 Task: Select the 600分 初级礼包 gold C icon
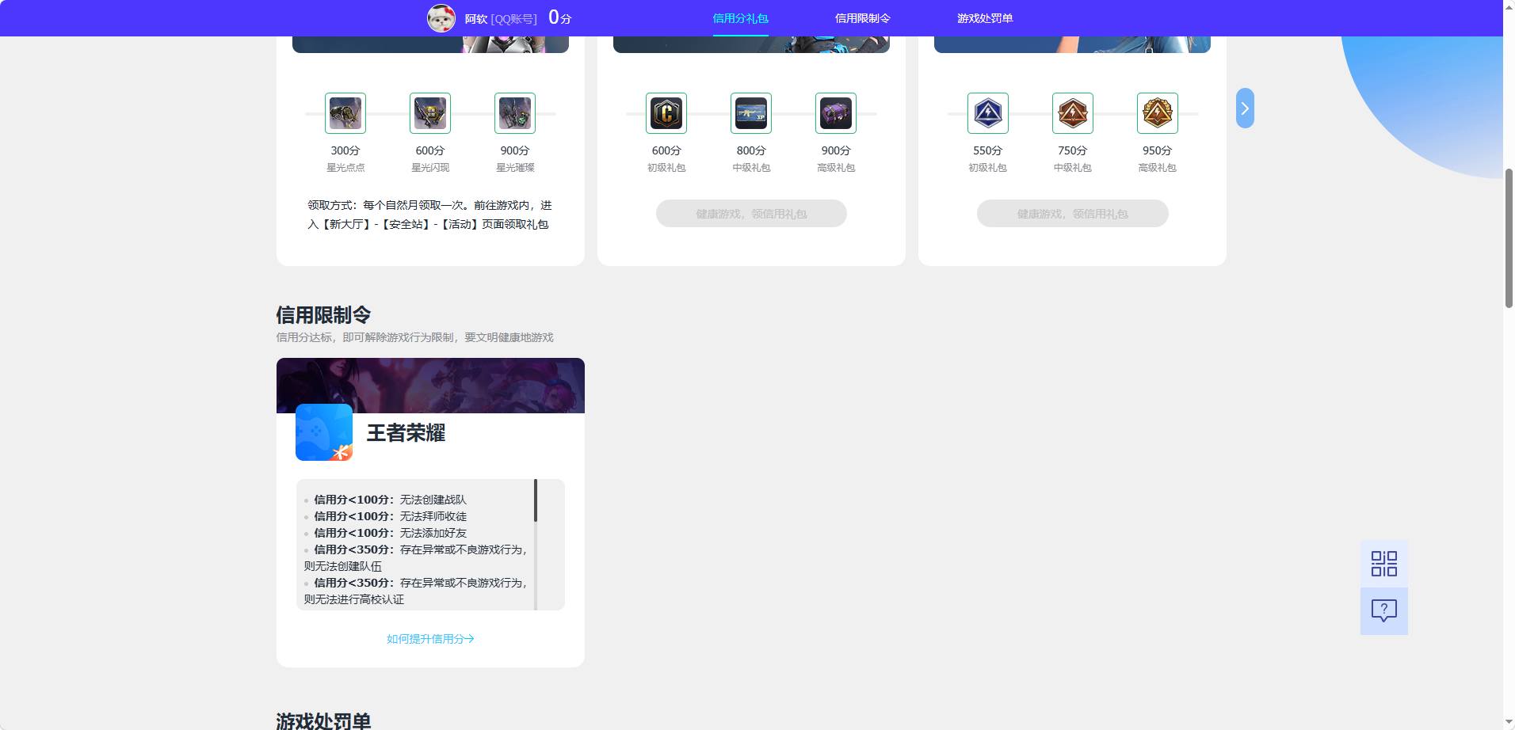[x=666, y=113]
